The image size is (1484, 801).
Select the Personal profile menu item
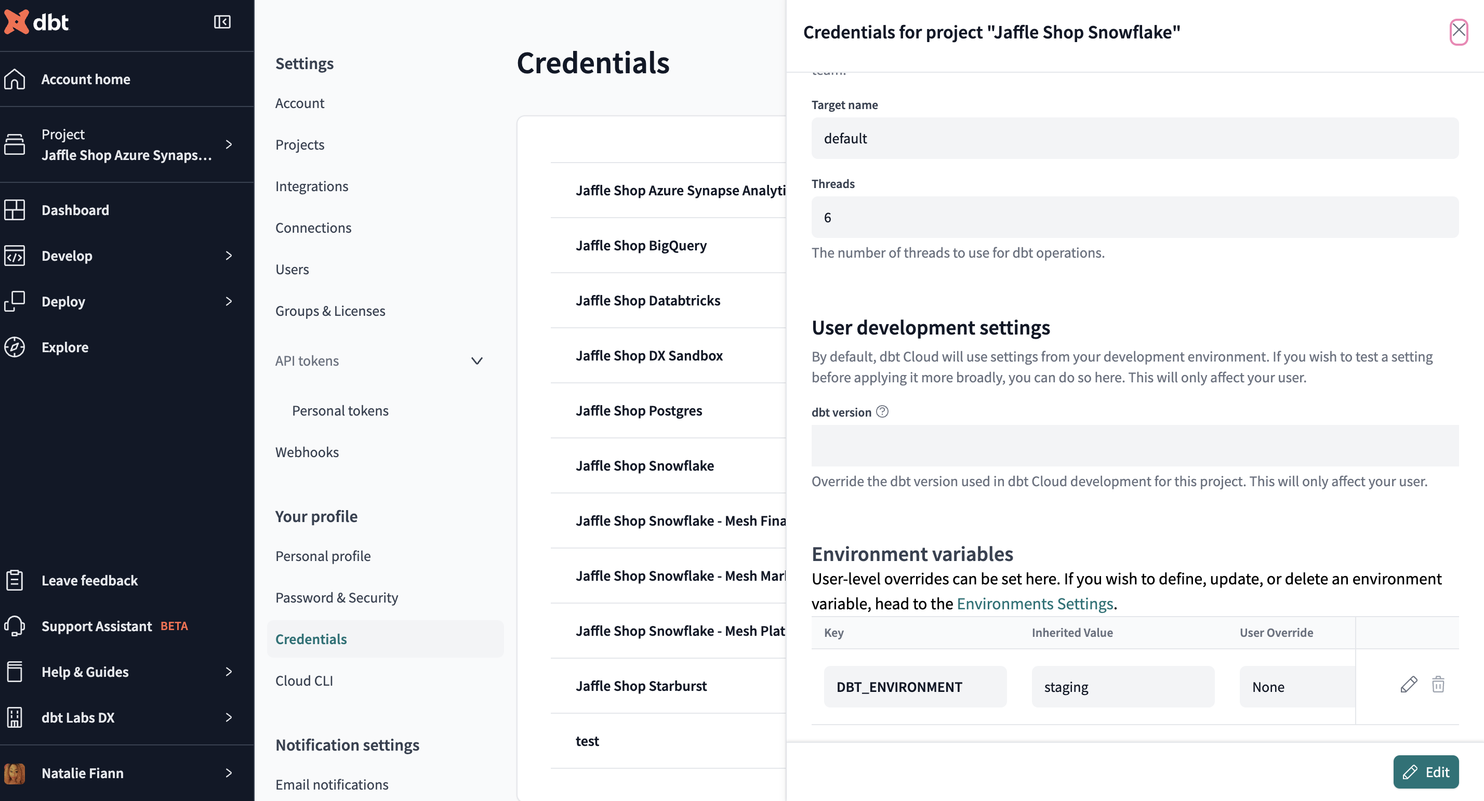pyautogui.click(x=323, y=555)
